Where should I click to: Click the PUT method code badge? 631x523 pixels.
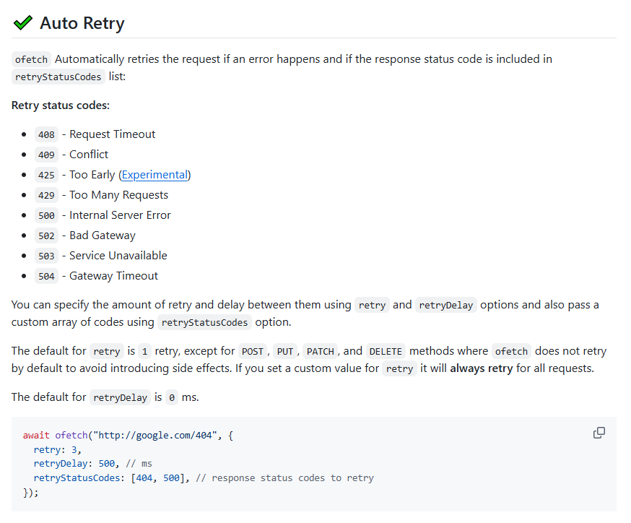(285, 352)
